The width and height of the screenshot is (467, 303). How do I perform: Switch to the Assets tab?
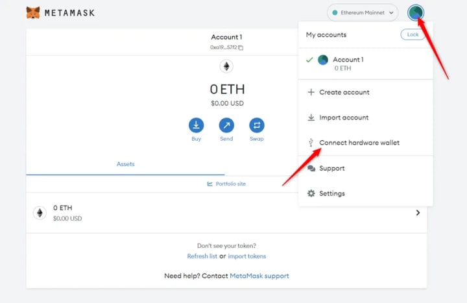click(x=125, y=164)
